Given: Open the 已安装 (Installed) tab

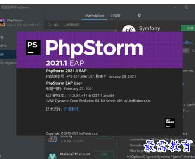Looking at the screenshot, I should [116, 15].
